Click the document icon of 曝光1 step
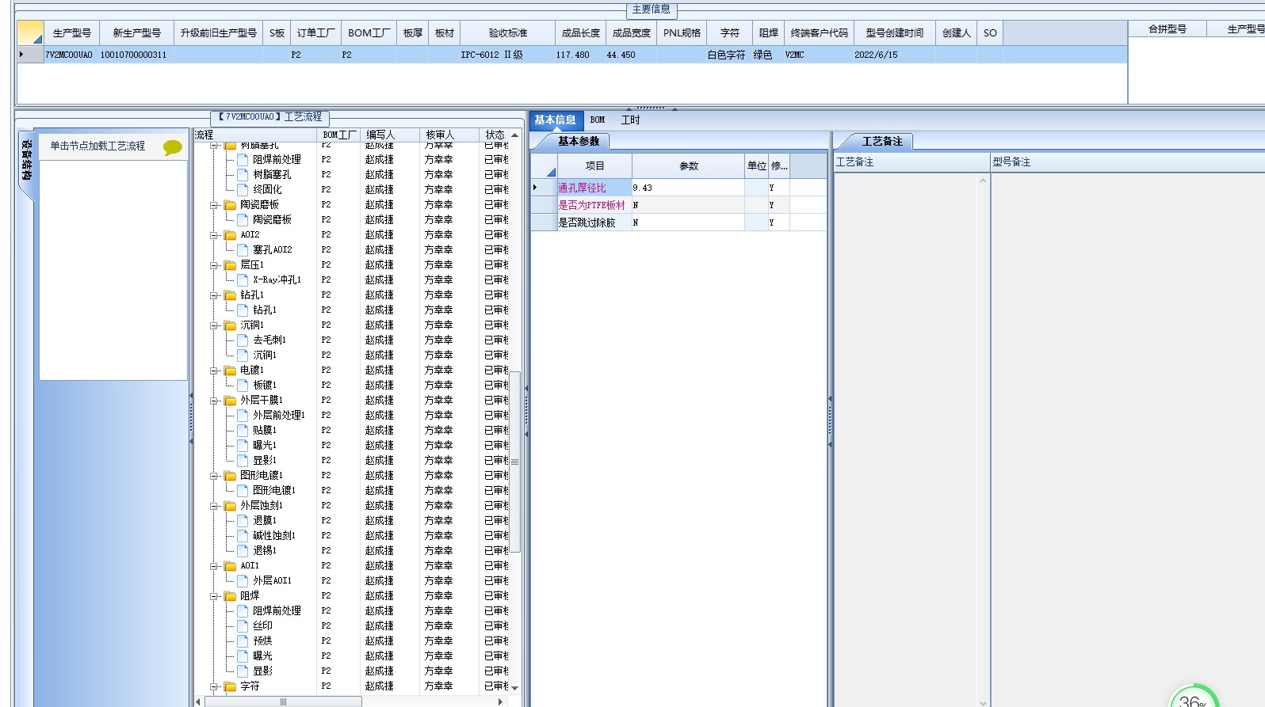The image size is (1265, 707). click(243, 445)
